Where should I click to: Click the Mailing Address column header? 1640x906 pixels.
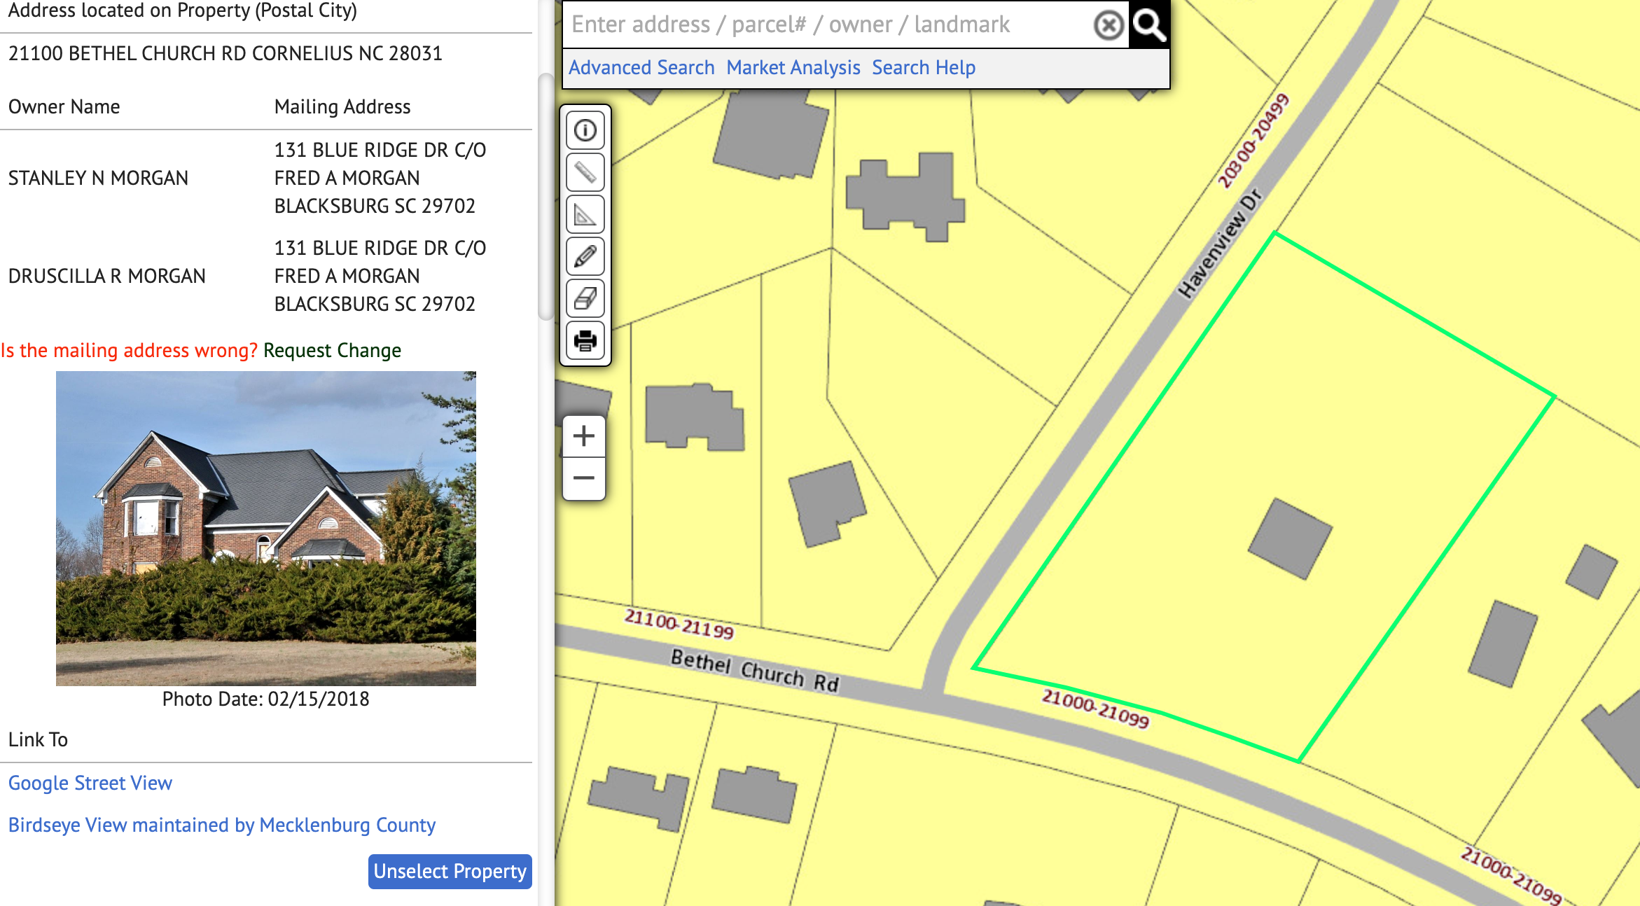(342, 106)
